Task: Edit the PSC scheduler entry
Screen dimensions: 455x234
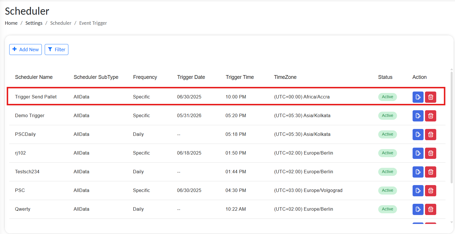Action: coord(418,191)
